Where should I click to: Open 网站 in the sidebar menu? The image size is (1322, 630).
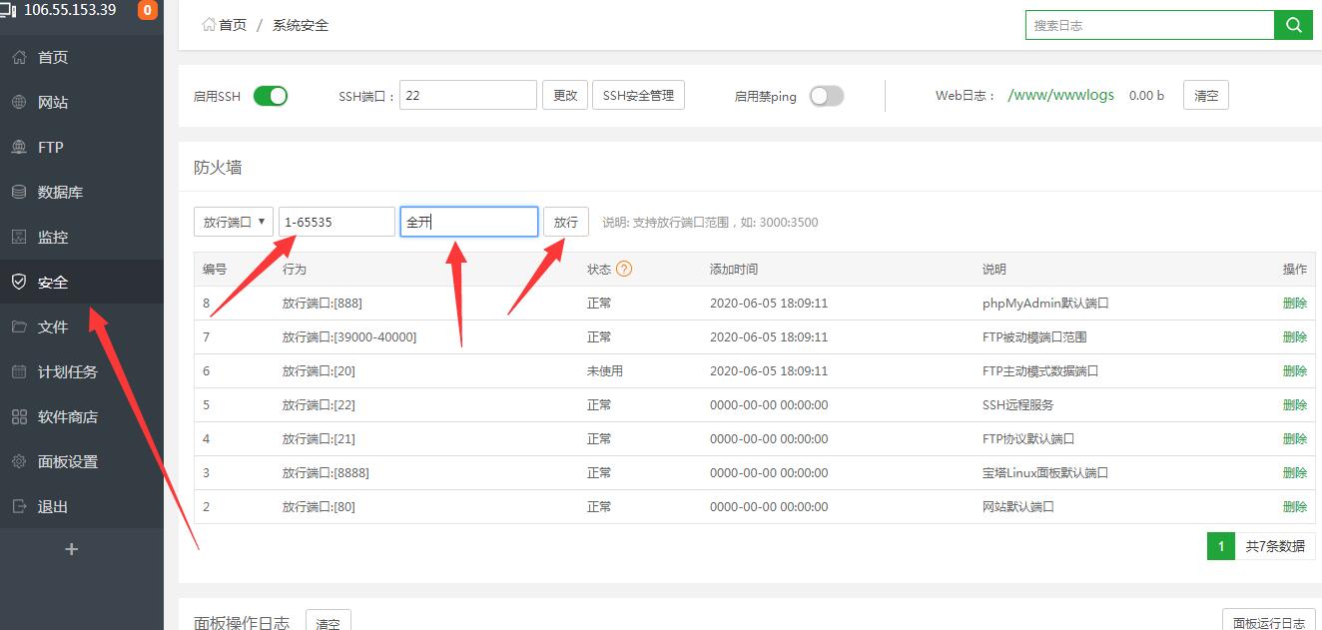(53, 102)
